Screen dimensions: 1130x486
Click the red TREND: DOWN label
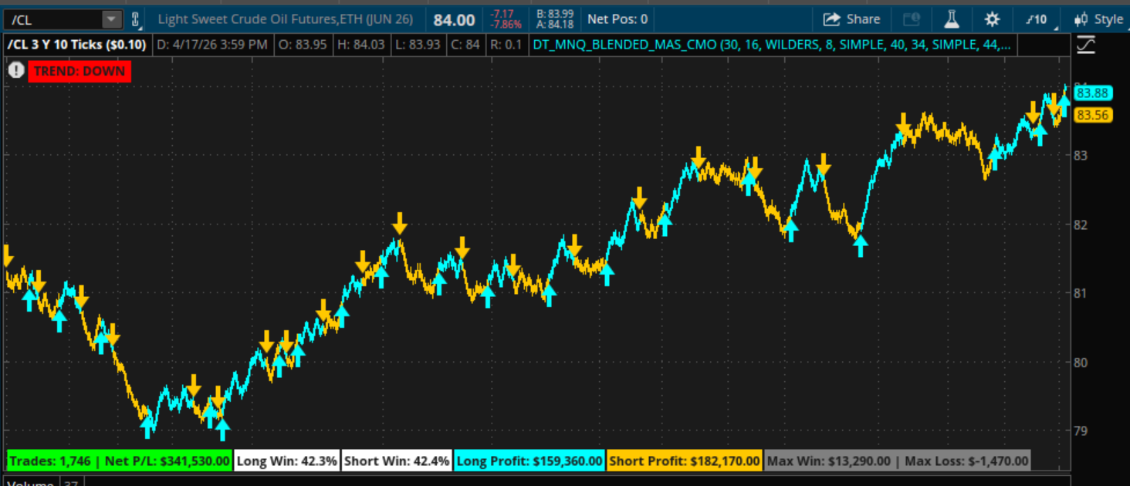pos(79,72)
